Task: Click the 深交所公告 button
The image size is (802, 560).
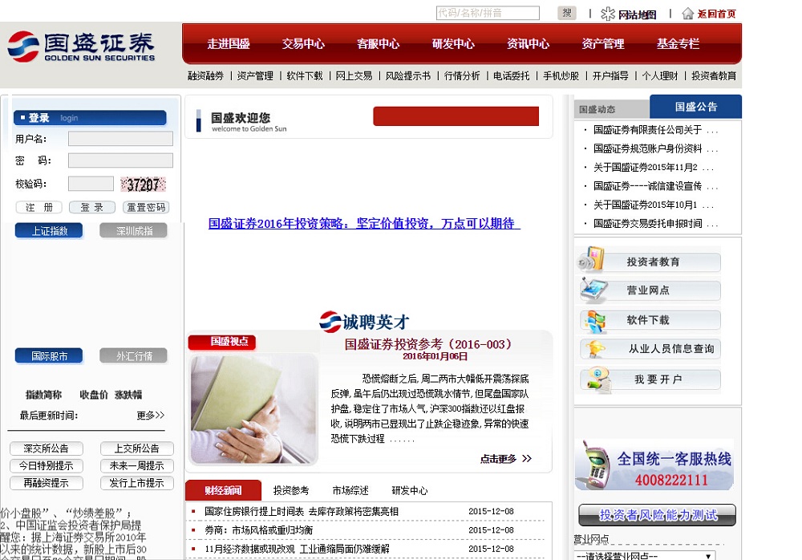Action: [x=46, y=448]
